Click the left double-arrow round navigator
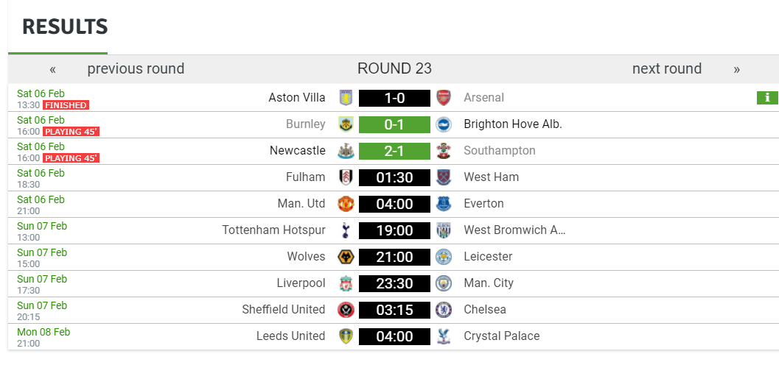Image resolution: width=779 pixels, height=365 pixels. click(53, 70)
